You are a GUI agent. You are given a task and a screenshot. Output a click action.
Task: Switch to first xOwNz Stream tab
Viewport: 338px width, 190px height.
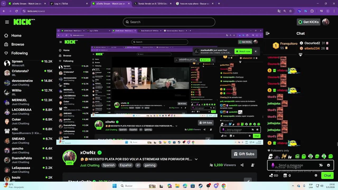point(27,4)
